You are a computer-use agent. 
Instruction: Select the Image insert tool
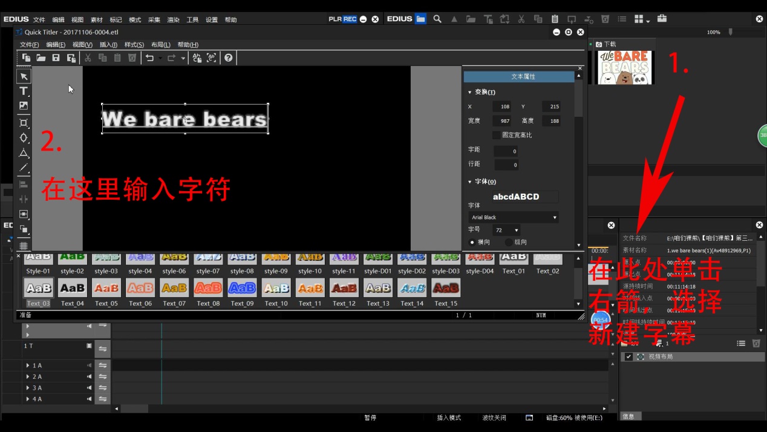coord(24,105)
